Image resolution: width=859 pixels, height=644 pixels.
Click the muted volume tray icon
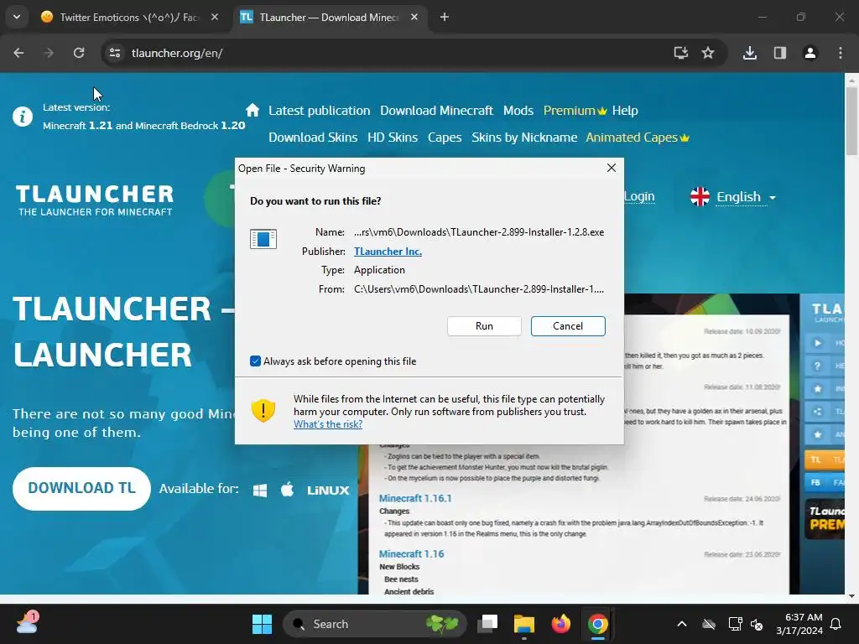757,624
